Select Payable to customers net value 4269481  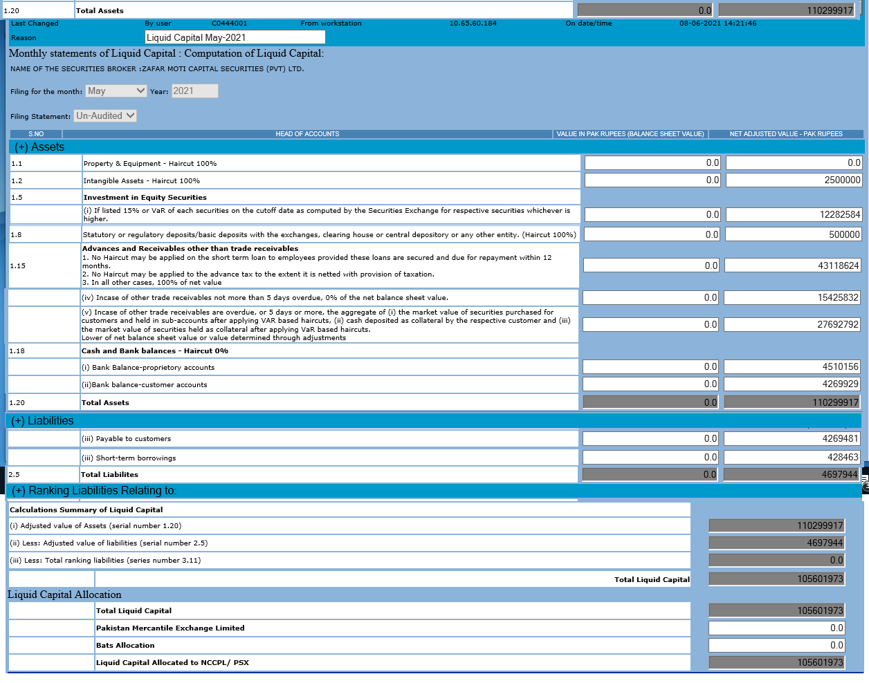792,439
